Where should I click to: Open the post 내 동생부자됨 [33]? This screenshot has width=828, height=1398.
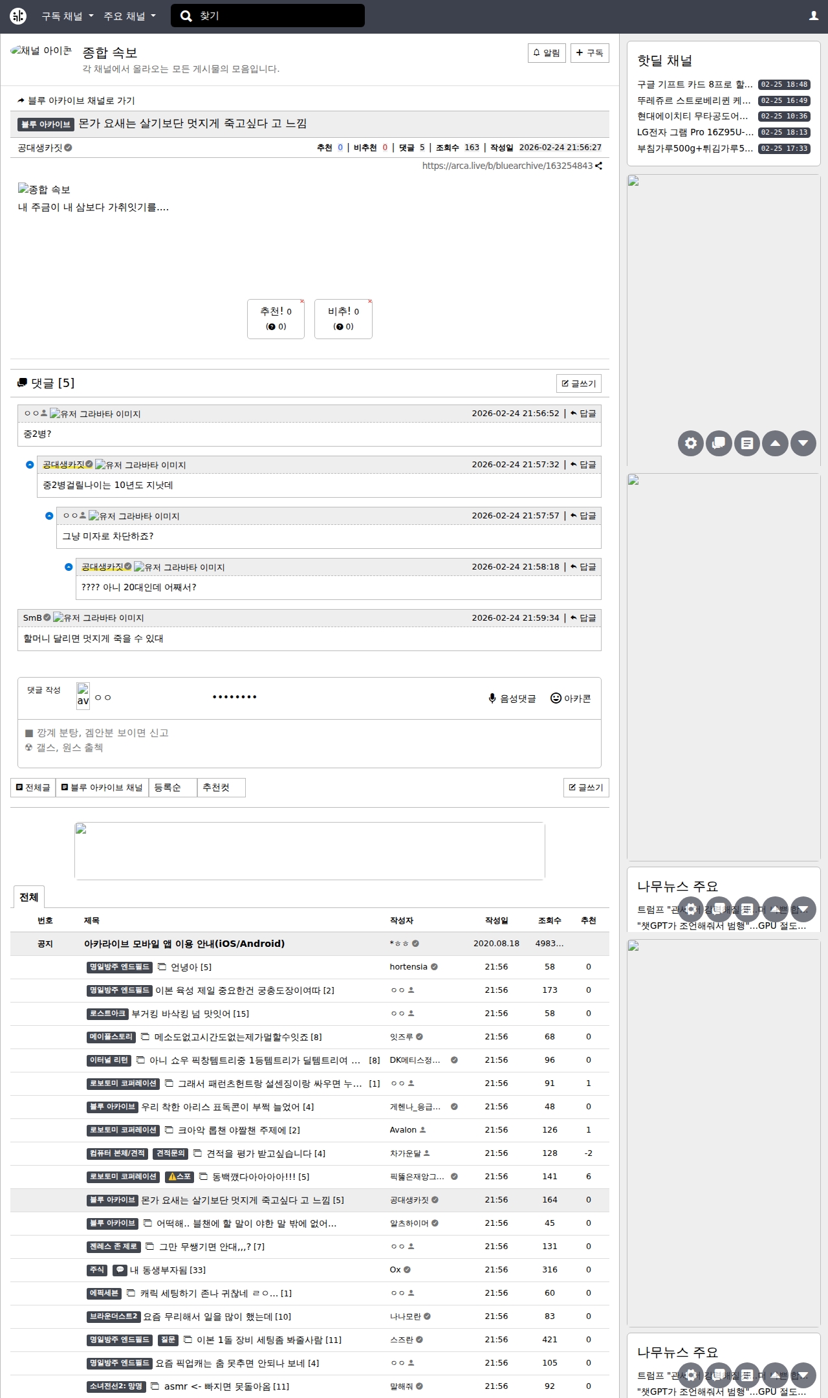coord(168,1270)
